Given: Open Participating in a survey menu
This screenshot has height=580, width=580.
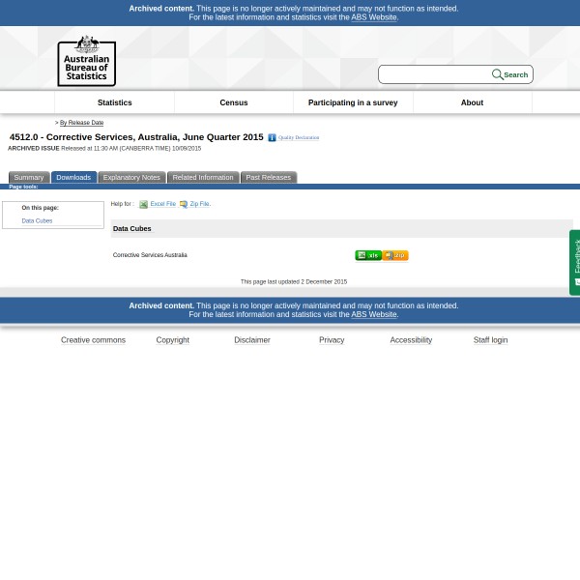Looking at the screenshot, I should [x=352, y=102].
